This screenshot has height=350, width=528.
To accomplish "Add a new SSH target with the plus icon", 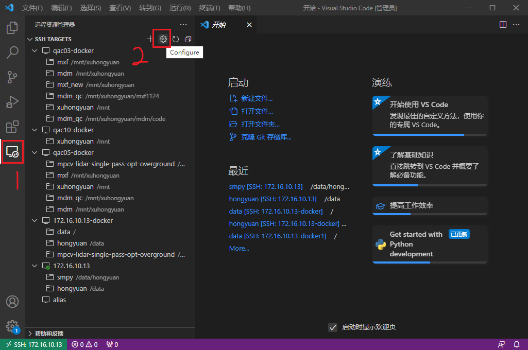I will (x=150, y=38).
